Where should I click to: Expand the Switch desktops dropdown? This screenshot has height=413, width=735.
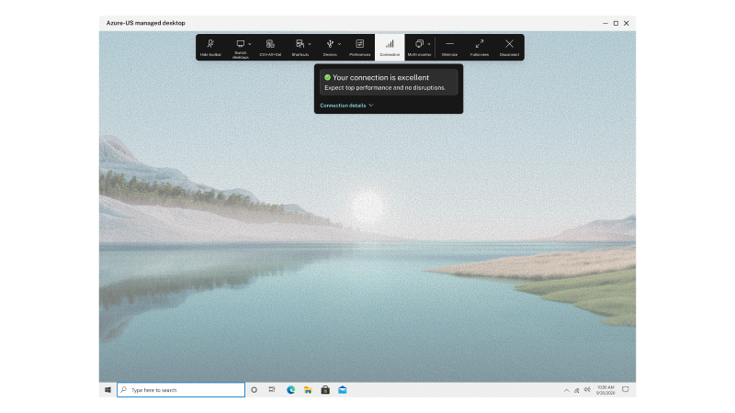point(249,44)
